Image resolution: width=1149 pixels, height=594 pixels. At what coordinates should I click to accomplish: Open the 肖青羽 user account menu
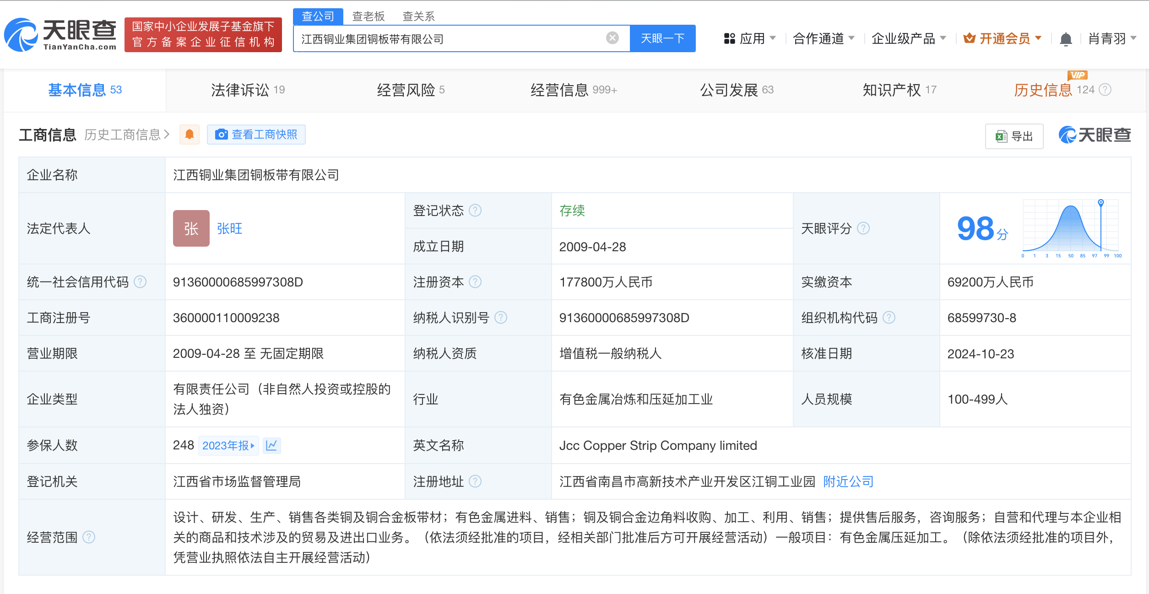[x=1112, y=38]
